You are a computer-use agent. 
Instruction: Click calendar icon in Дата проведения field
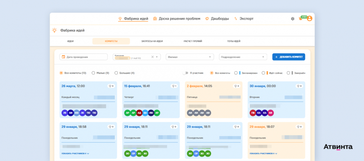coord(63,57)
